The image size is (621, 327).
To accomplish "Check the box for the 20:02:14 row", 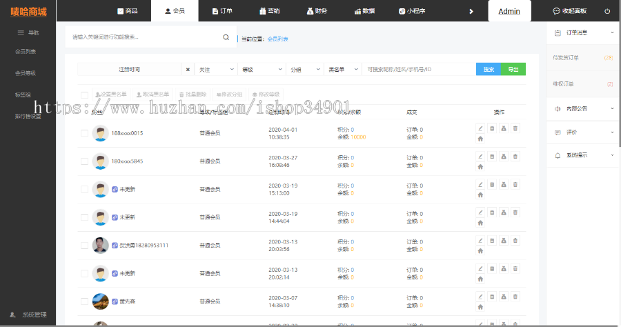I will 84,274.
